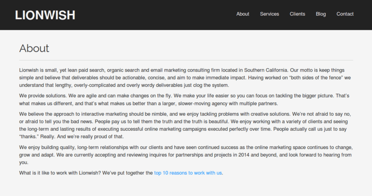Open the About nav link
The image size is (372, 196).
(243, 14)
